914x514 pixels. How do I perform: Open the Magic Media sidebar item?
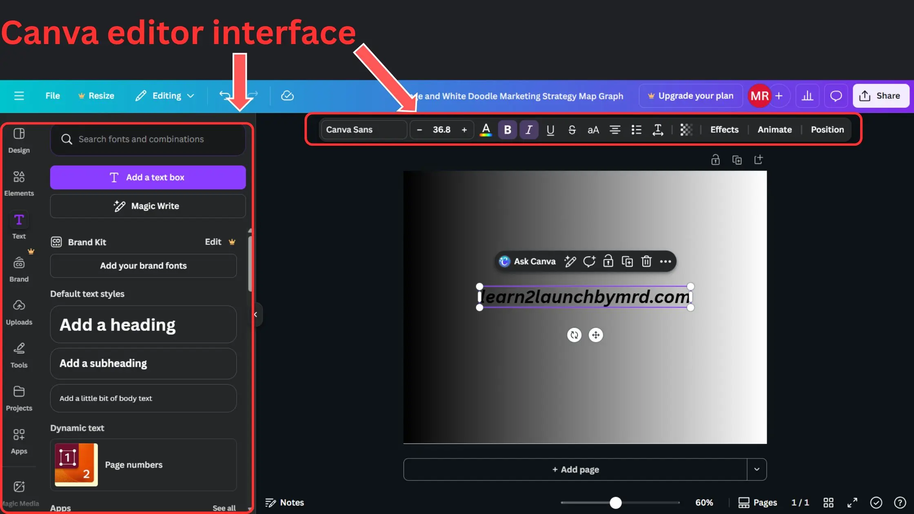coord(19,493)
